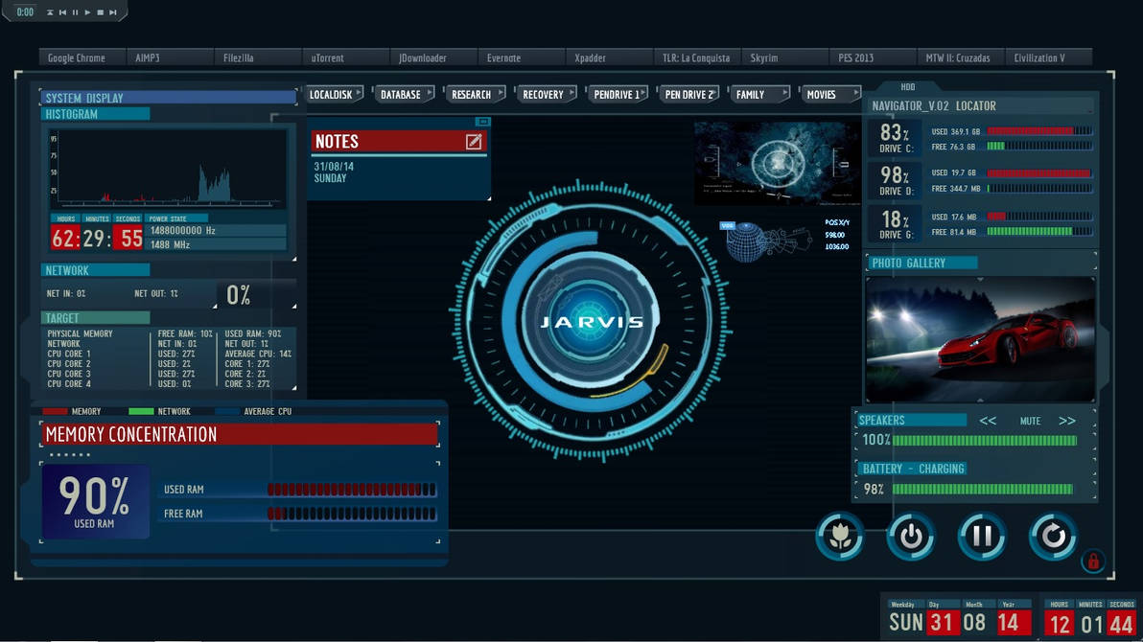Select the power button icon
This screenshot has width=1143, height=642.
click(911, 537)
